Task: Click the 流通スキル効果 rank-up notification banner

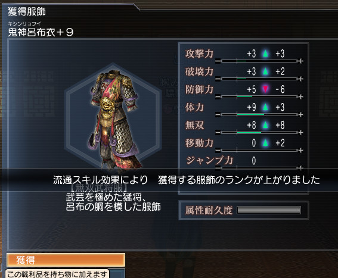Action: tap(169, 180)
